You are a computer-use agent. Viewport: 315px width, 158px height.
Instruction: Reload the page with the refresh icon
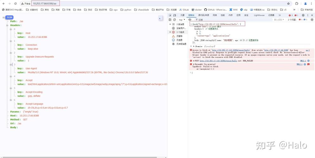point(16,3)
